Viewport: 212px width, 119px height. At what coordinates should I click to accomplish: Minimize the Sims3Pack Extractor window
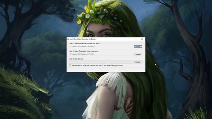pos(129,39)
